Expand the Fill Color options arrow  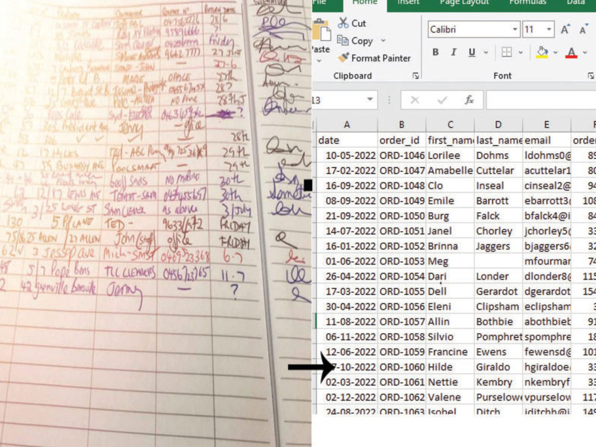pos(555,52)
